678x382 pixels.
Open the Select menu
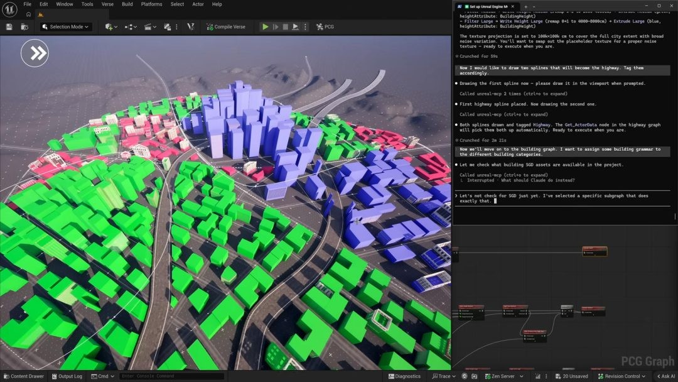pos(177,4)
